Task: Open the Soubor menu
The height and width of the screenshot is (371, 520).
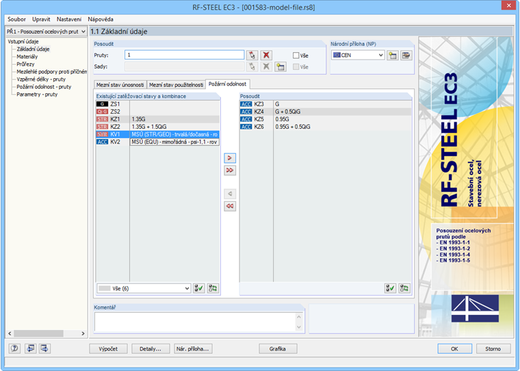Action: [x=16, y=19]
